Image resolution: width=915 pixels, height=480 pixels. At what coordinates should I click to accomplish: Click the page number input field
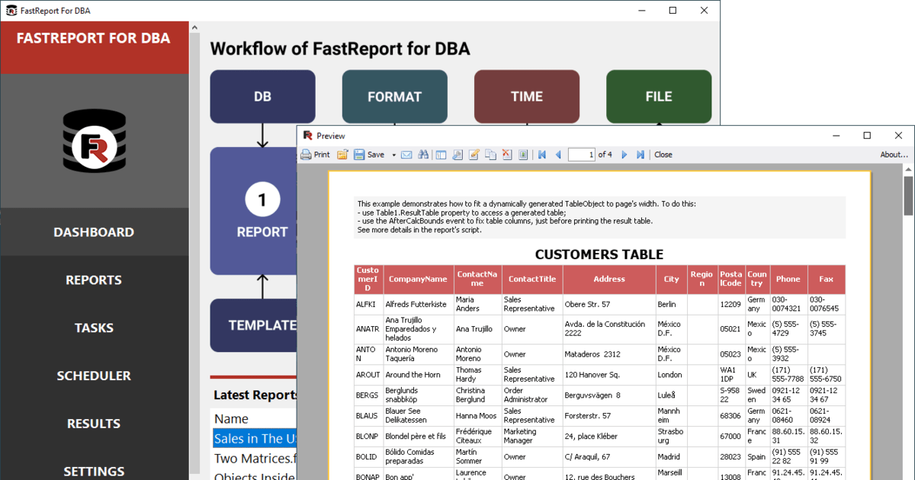(x=582, y=155)
